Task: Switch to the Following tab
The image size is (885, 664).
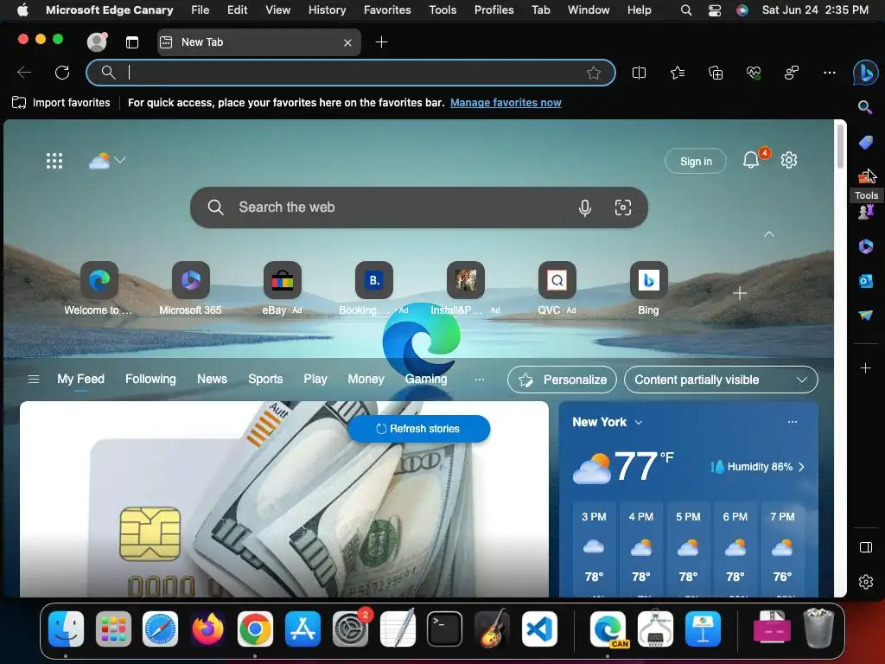Action: pyautogui.click(x=150, y=379)
